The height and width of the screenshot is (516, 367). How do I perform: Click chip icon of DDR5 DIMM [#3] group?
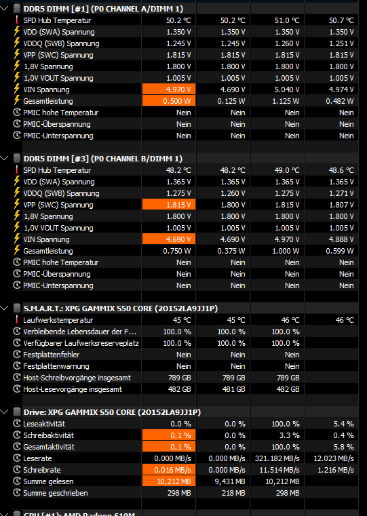coord(17,158)
